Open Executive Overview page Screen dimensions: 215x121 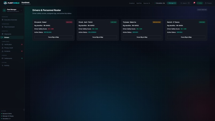(12, 20)
